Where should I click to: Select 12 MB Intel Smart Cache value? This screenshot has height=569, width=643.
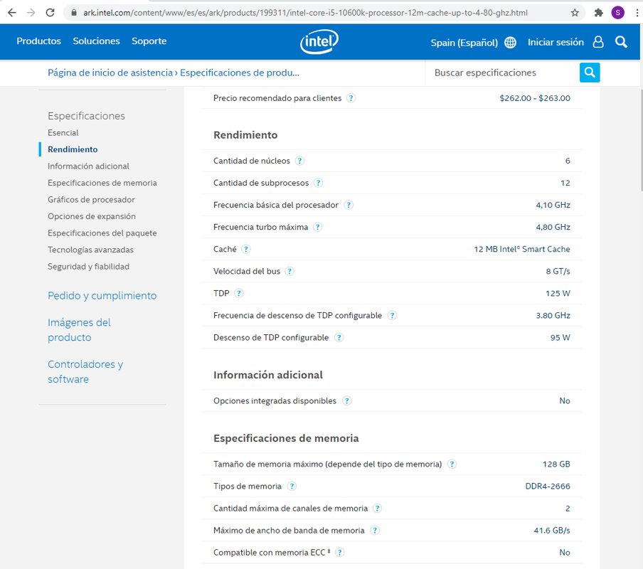pos(522,249)
